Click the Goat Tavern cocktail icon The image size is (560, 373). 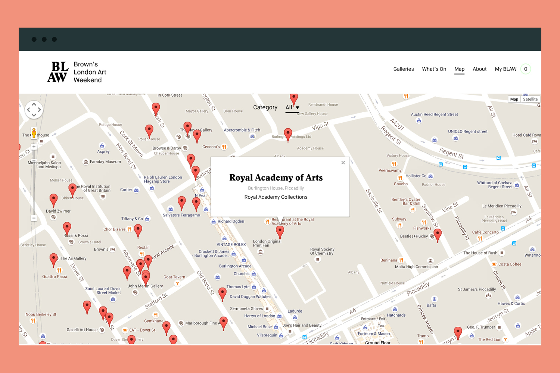177,283
